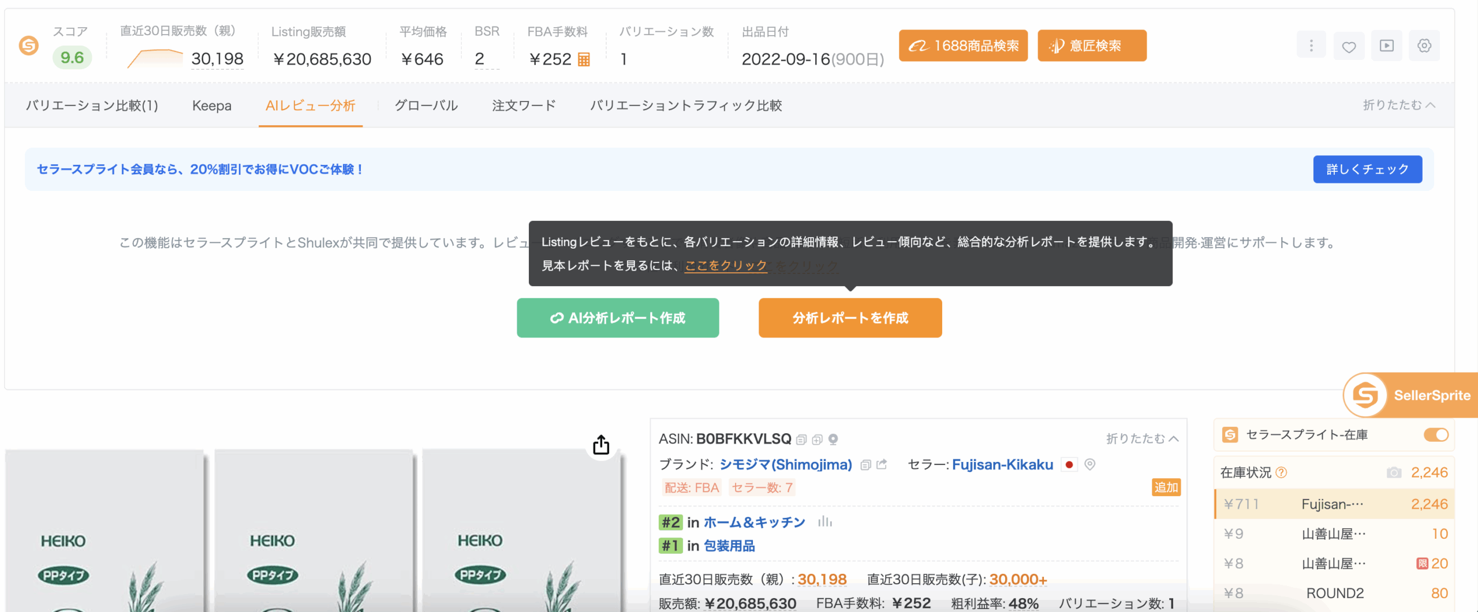Click the share icon above product images

point(601,445)
